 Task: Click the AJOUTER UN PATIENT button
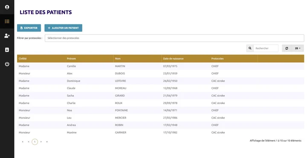click(63, 28)
